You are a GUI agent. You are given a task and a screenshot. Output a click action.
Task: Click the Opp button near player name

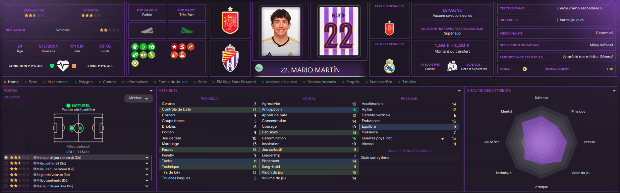coord(259,68)
